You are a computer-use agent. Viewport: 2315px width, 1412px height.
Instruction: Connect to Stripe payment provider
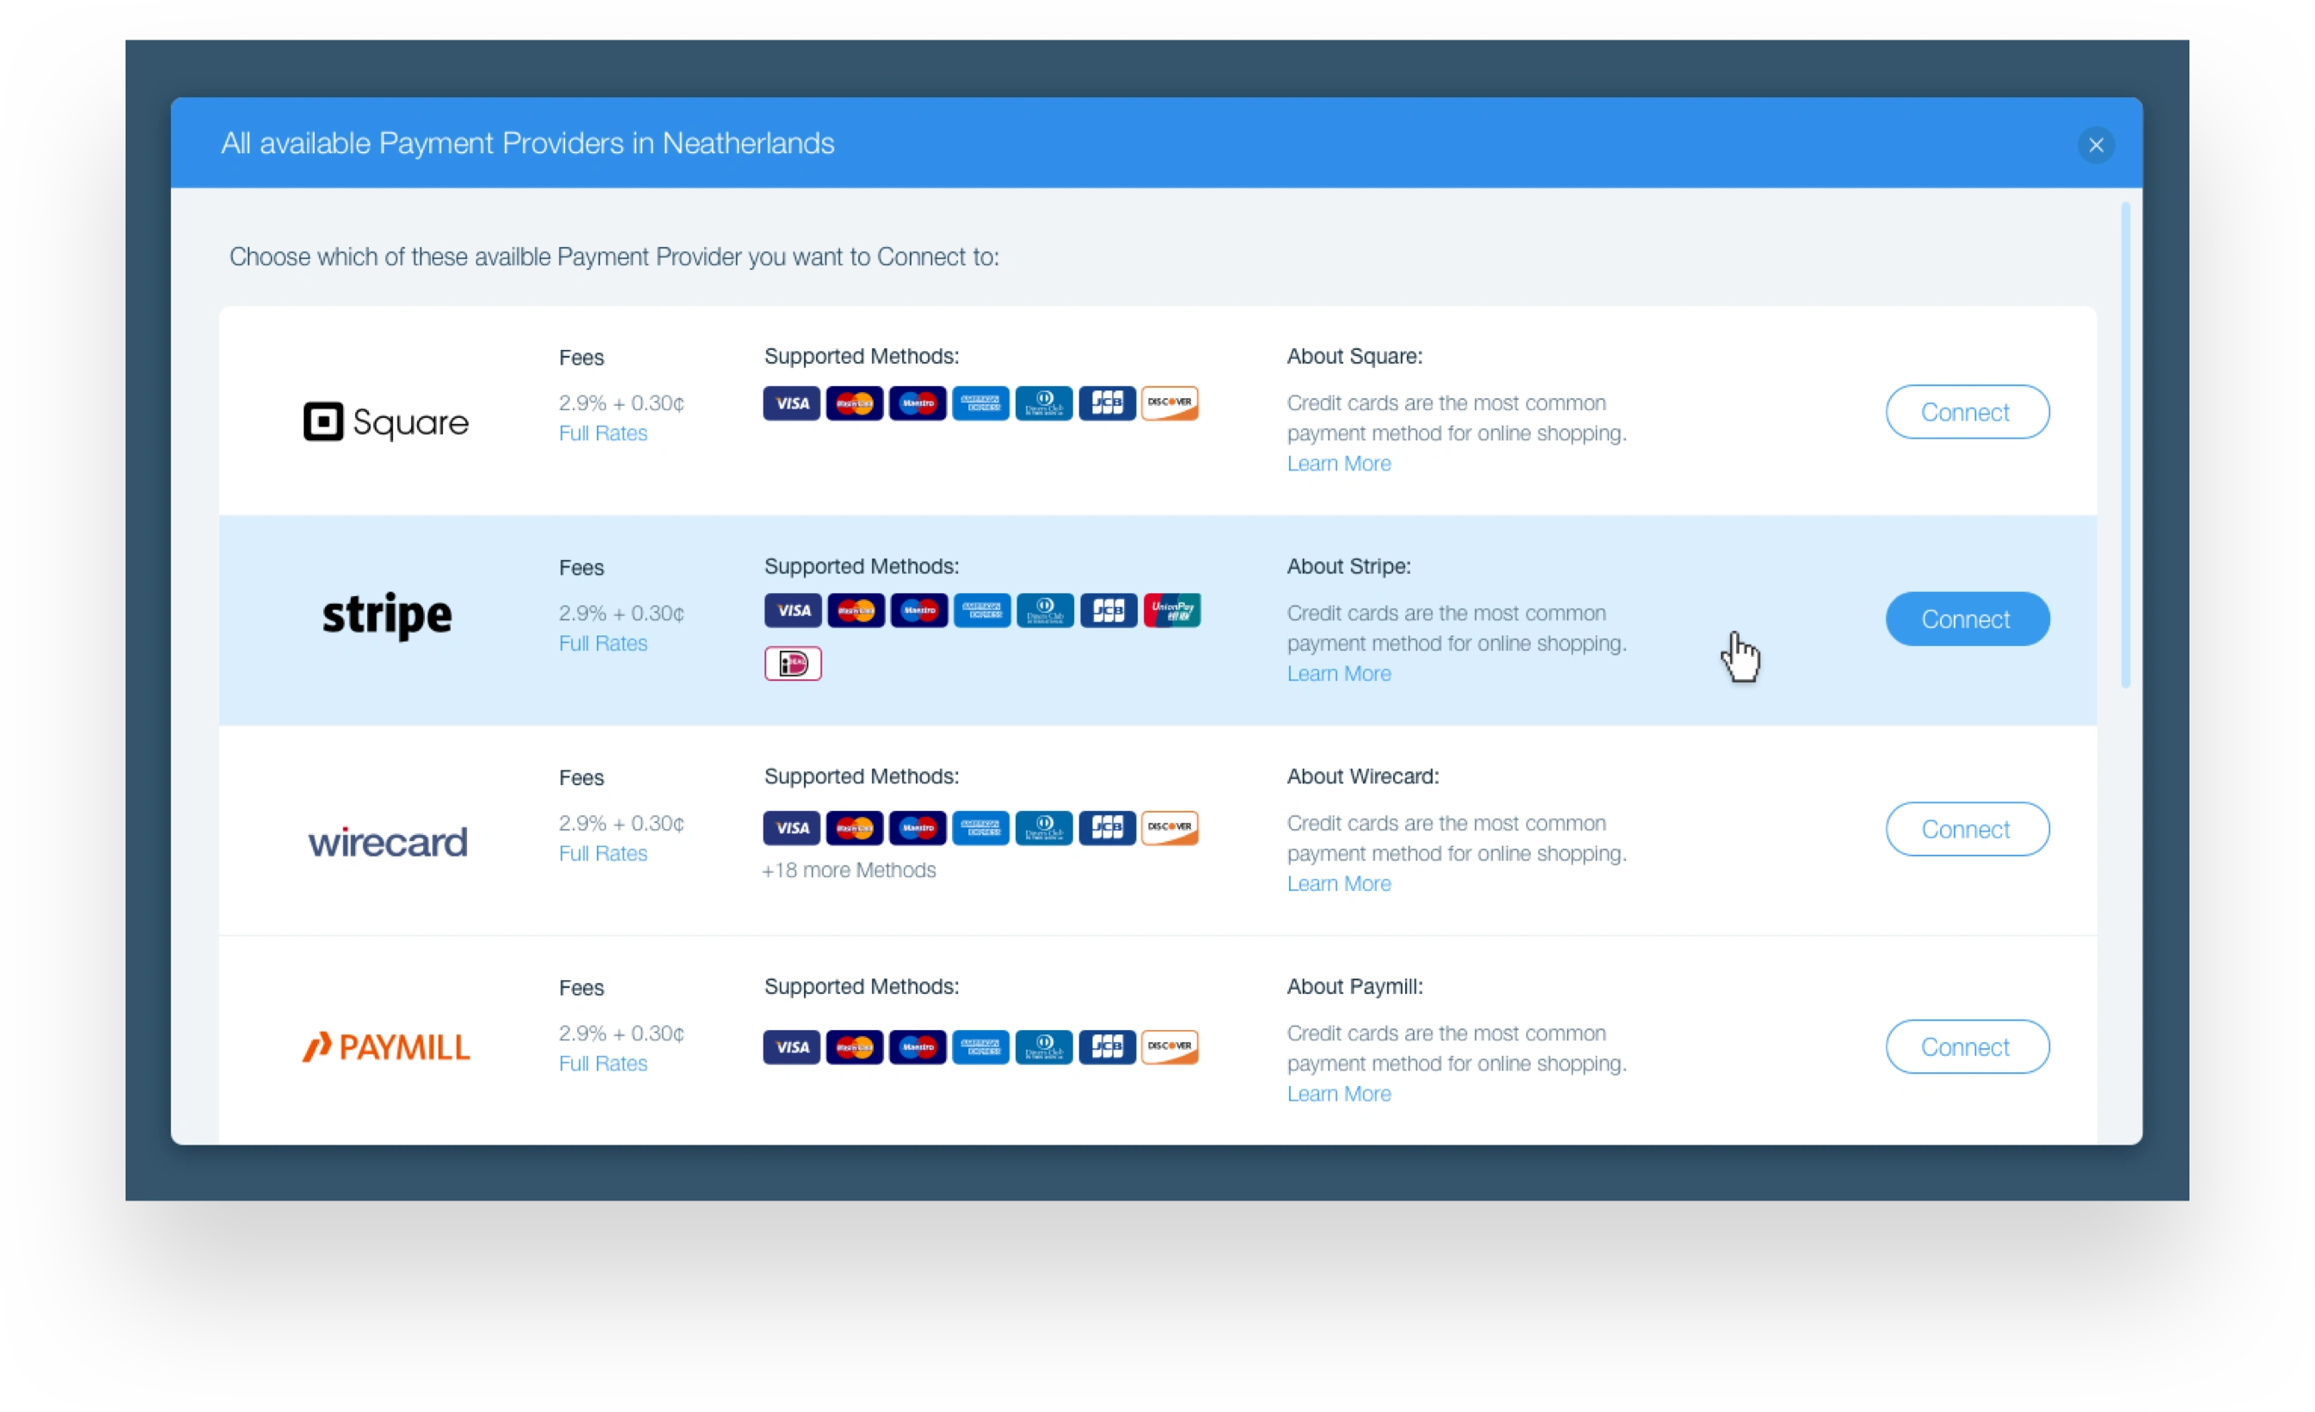(1966, 619)
